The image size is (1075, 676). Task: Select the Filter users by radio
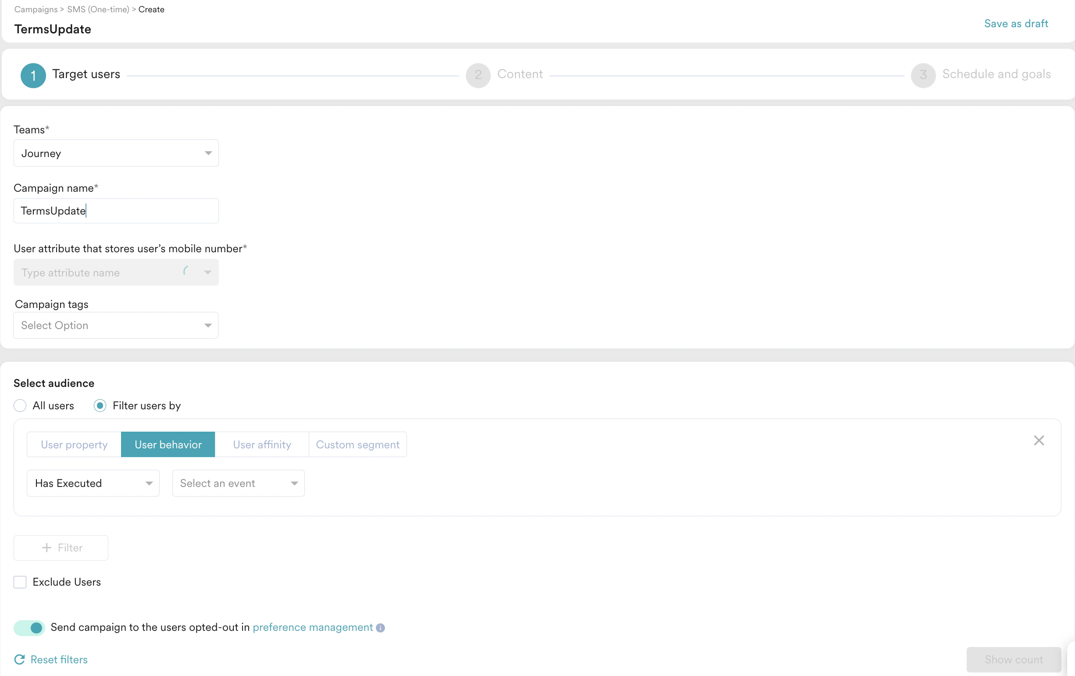coord(100,405)
